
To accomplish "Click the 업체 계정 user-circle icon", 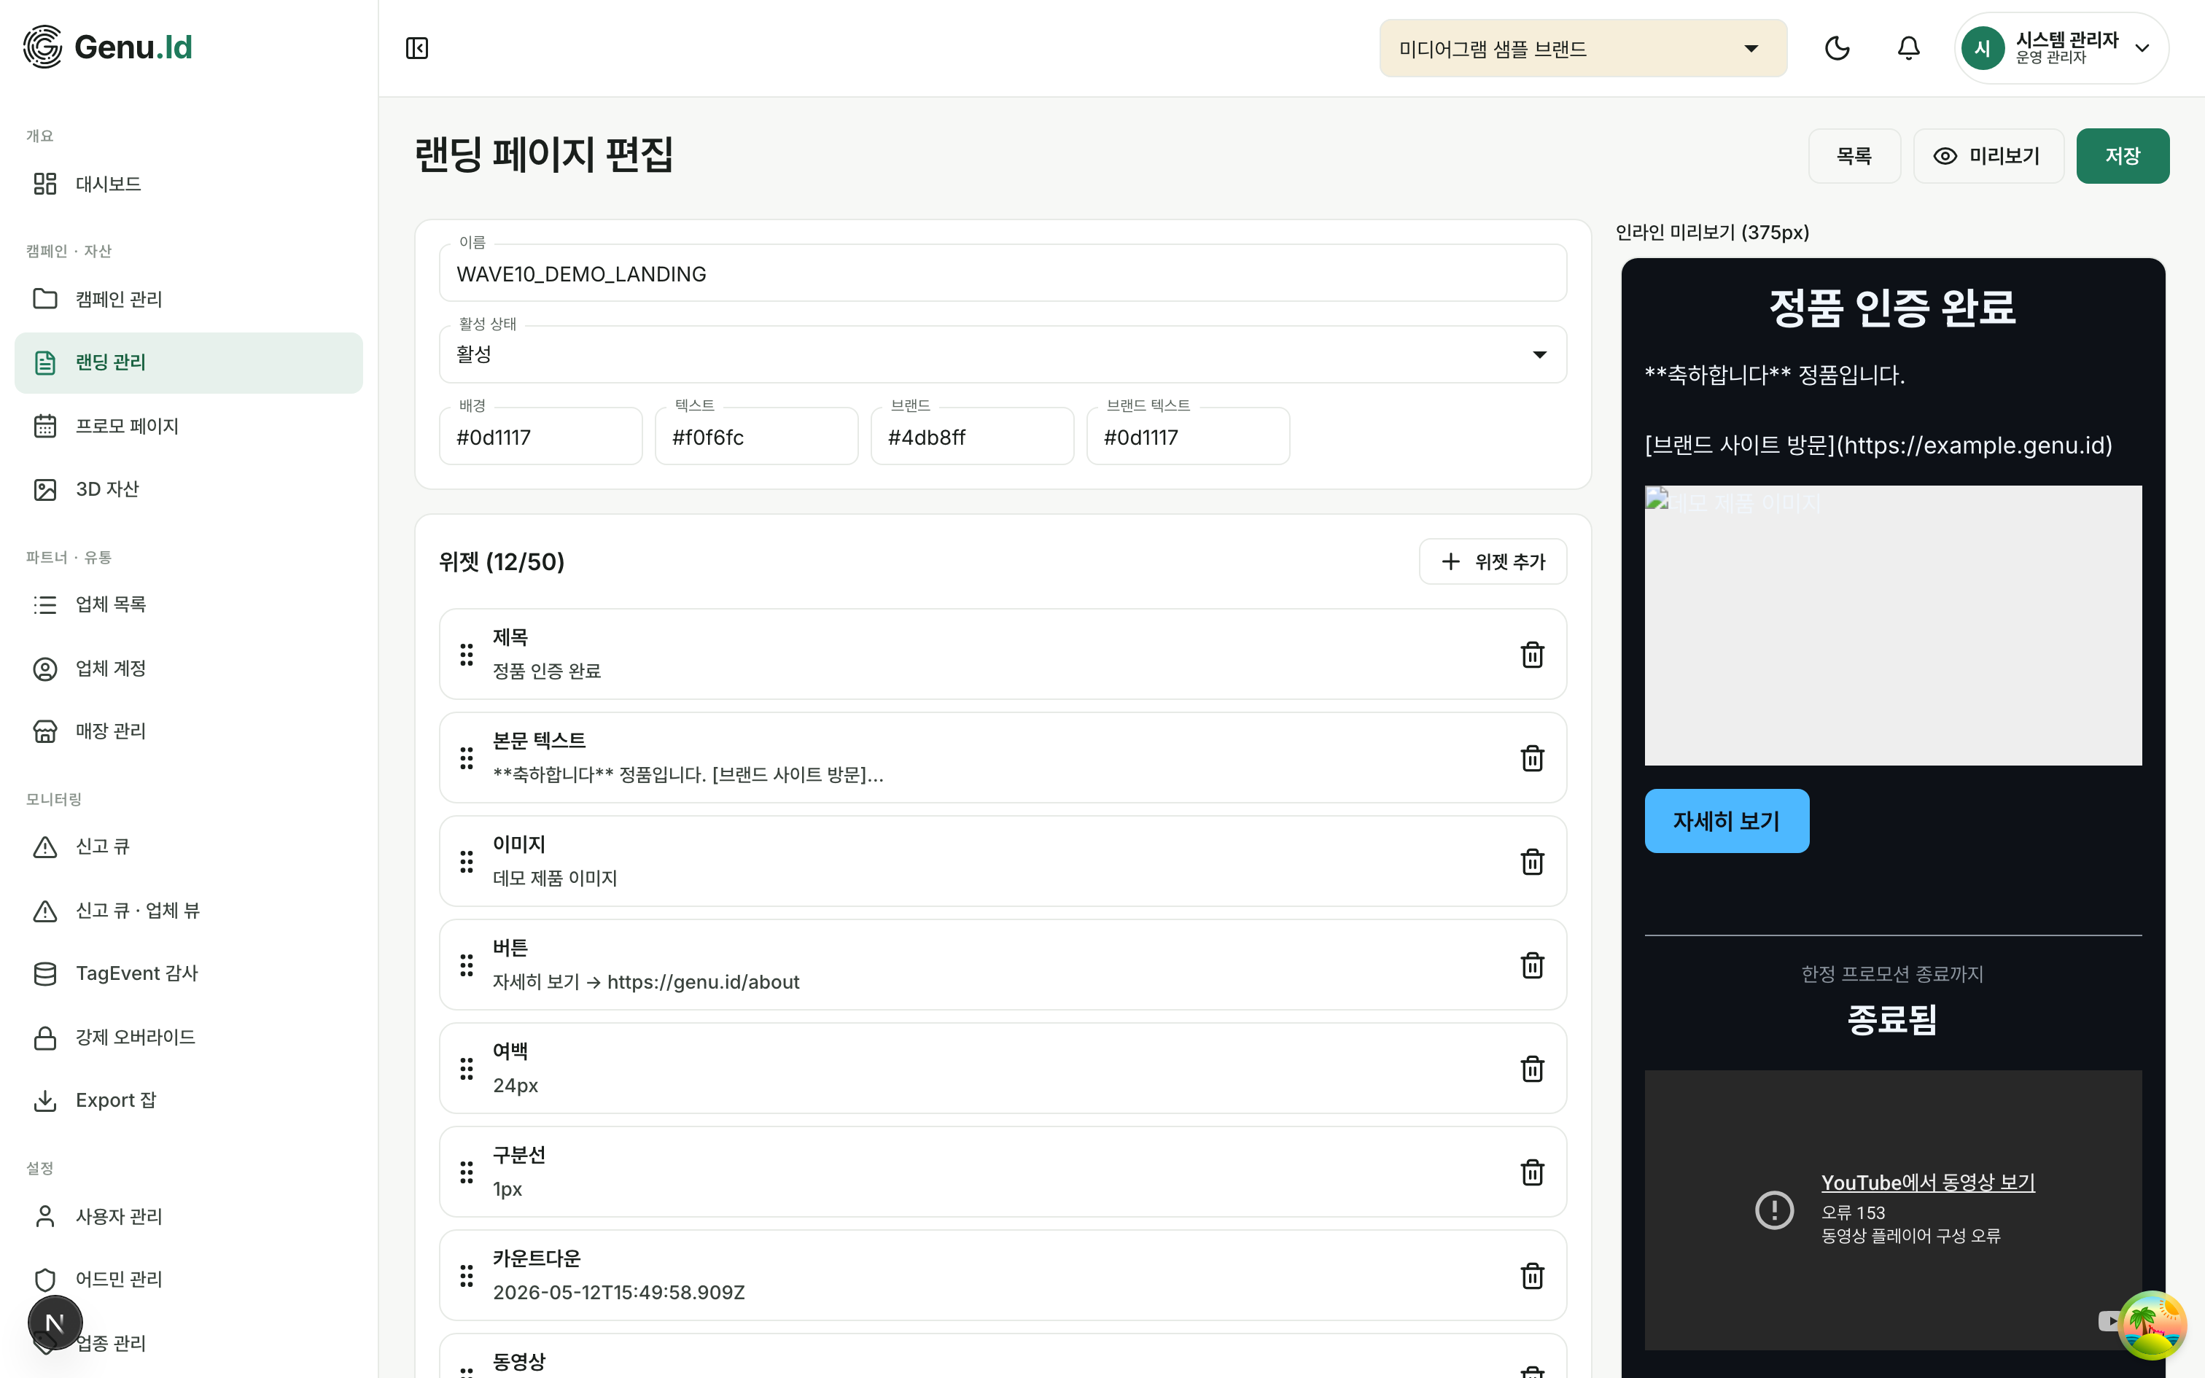I will click(44, 668).
